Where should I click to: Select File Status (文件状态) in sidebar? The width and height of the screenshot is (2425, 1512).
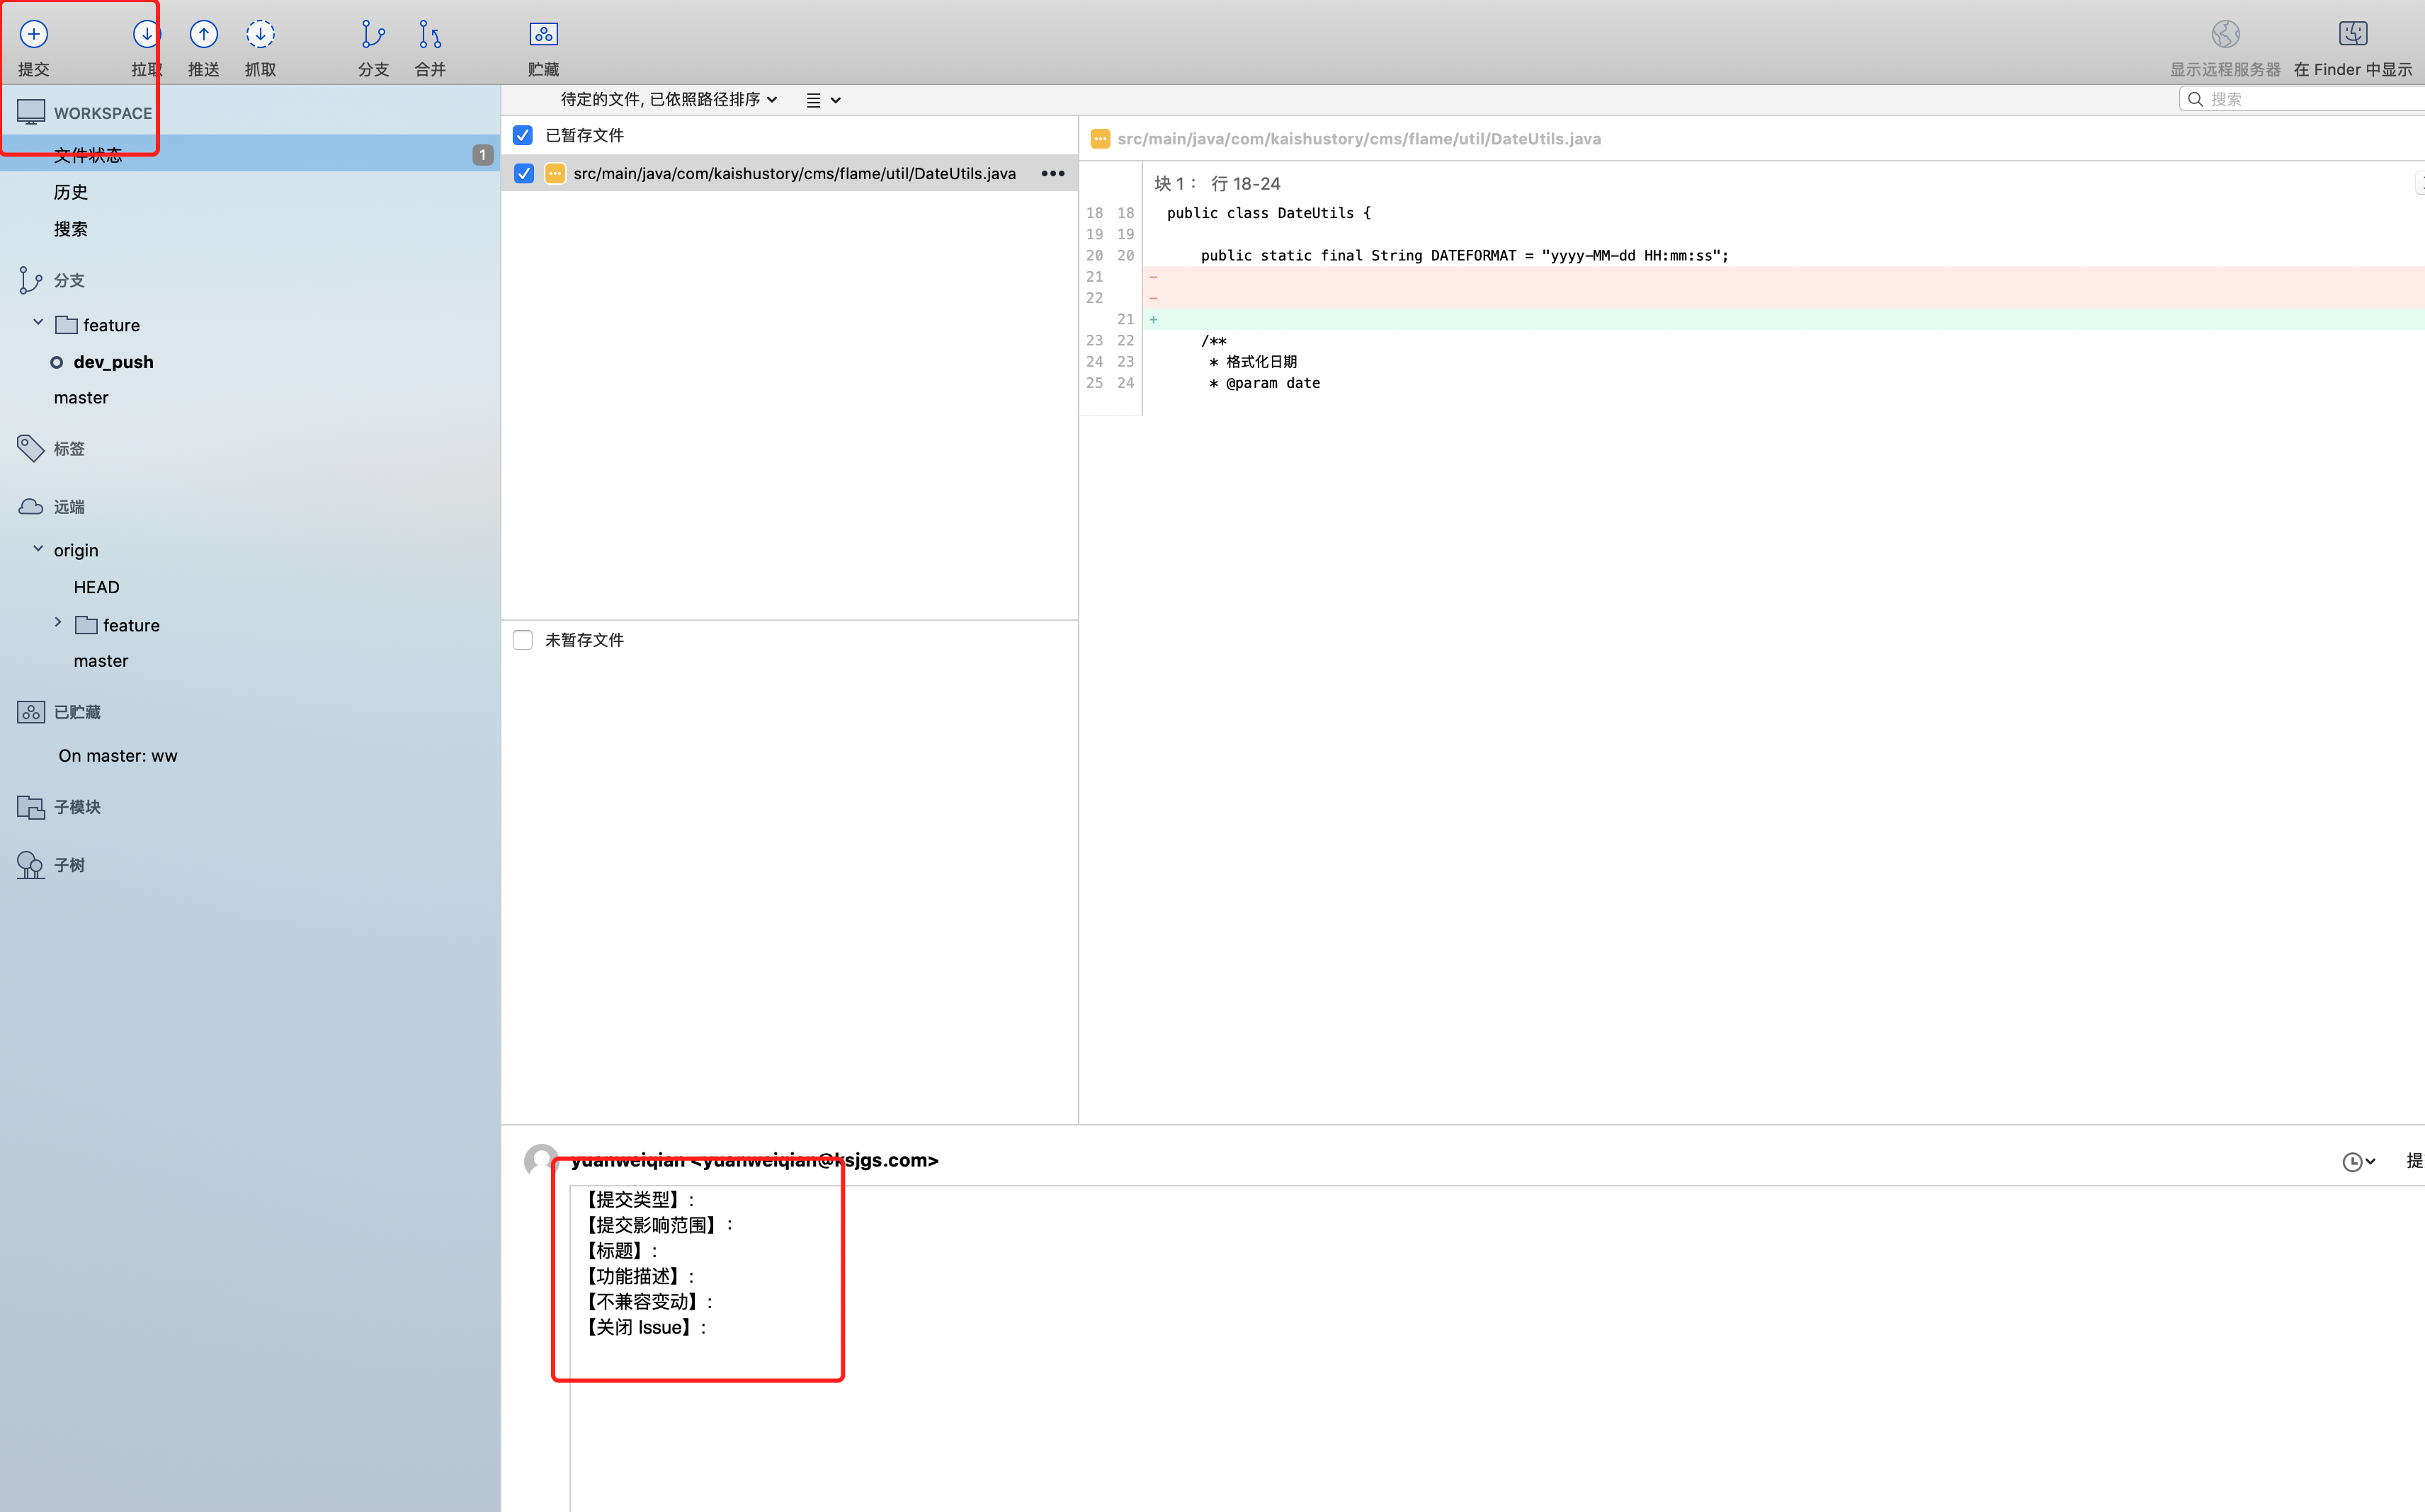[250, 154]
